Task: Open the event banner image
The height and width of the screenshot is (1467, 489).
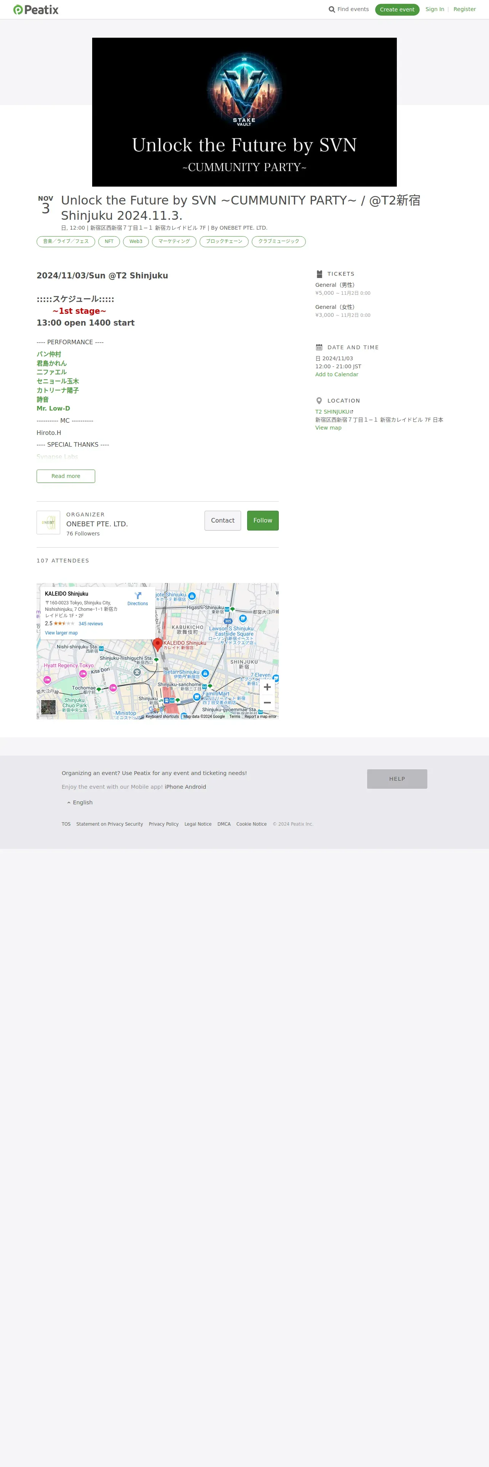Action: click(244, 112)
